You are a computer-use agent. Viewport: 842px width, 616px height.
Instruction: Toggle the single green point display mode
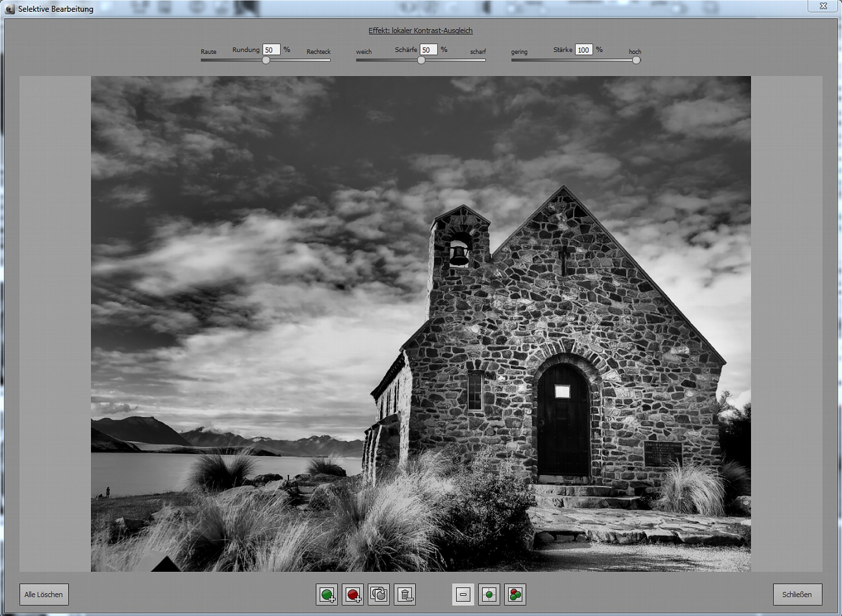coord(489,594)
